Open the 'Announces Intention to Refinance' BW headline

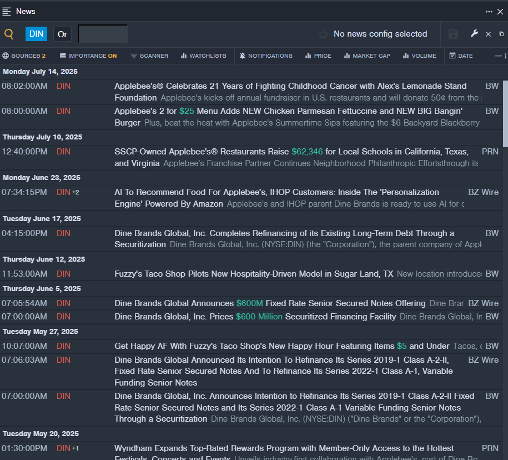(294, 407)
